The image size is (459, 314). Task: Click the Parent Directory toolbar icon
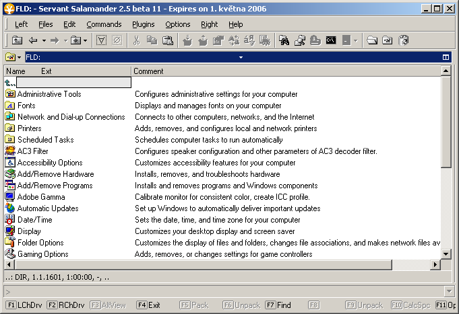pyautogui.click(x=17, y=40)
